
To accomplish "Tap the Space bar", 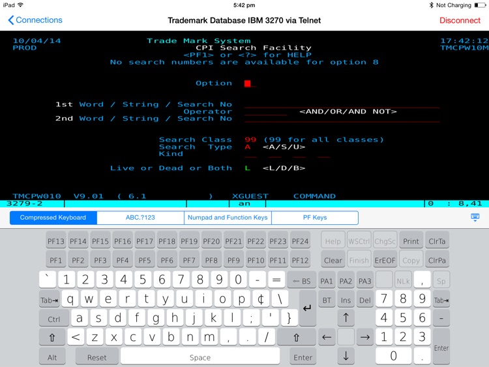I will point(200,357).
